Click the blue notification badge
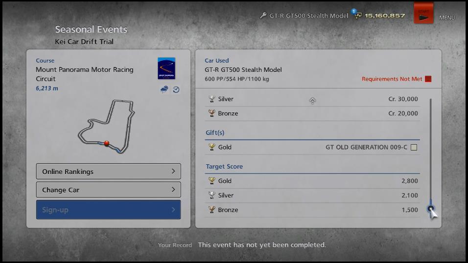This screenshot has width=468, height=263. [x=353, y=11]
